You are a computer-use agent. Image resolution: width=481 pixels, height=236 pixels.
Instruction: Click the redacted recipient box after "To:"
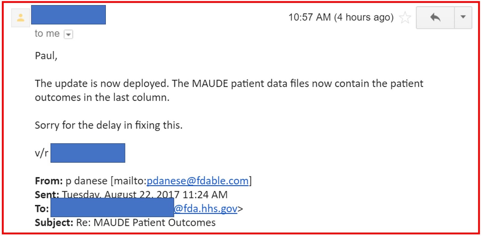point(112,207)
